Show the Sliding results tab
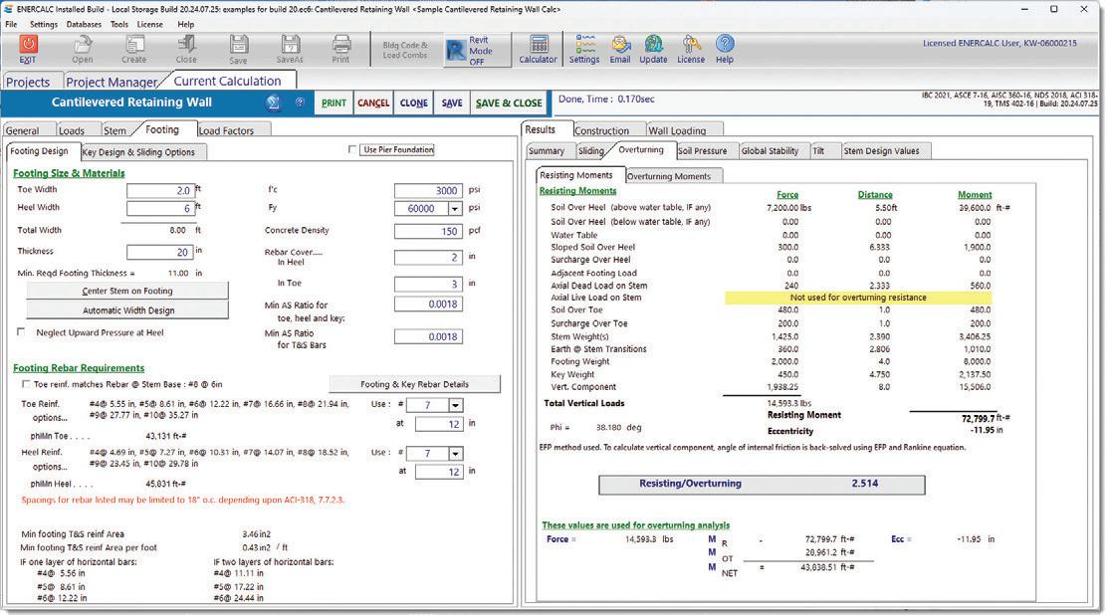 click(591, 151)
